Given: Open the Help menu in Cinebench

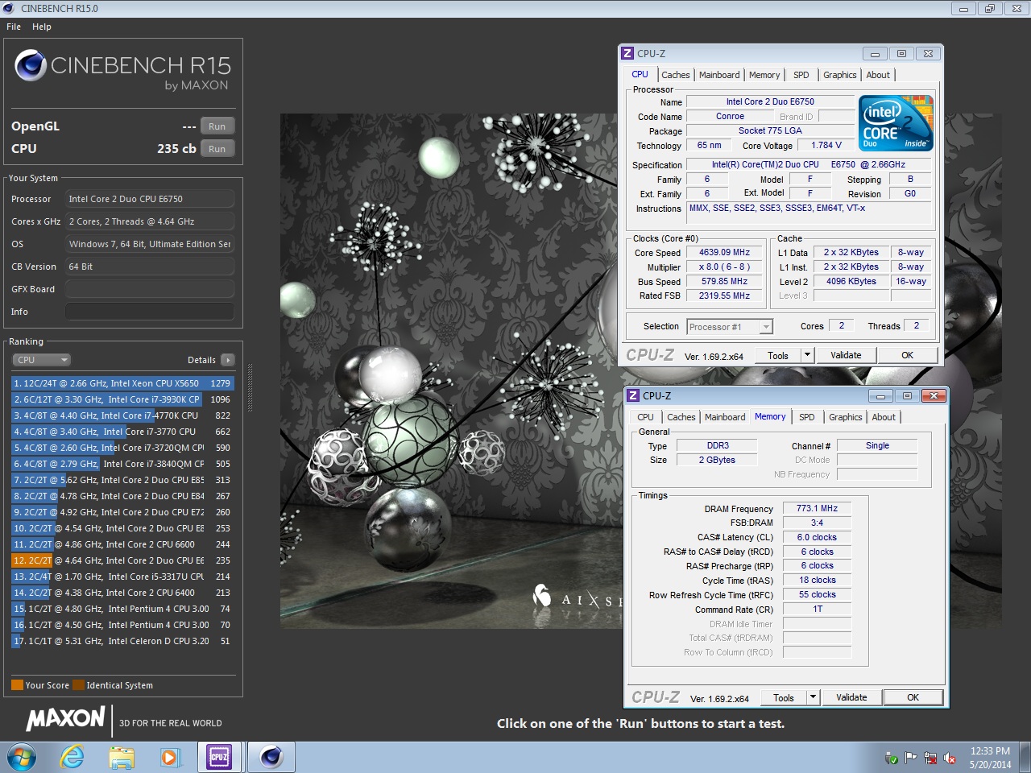Looking at the screenshot, I should pyautogui.click(x=42, y=27).
